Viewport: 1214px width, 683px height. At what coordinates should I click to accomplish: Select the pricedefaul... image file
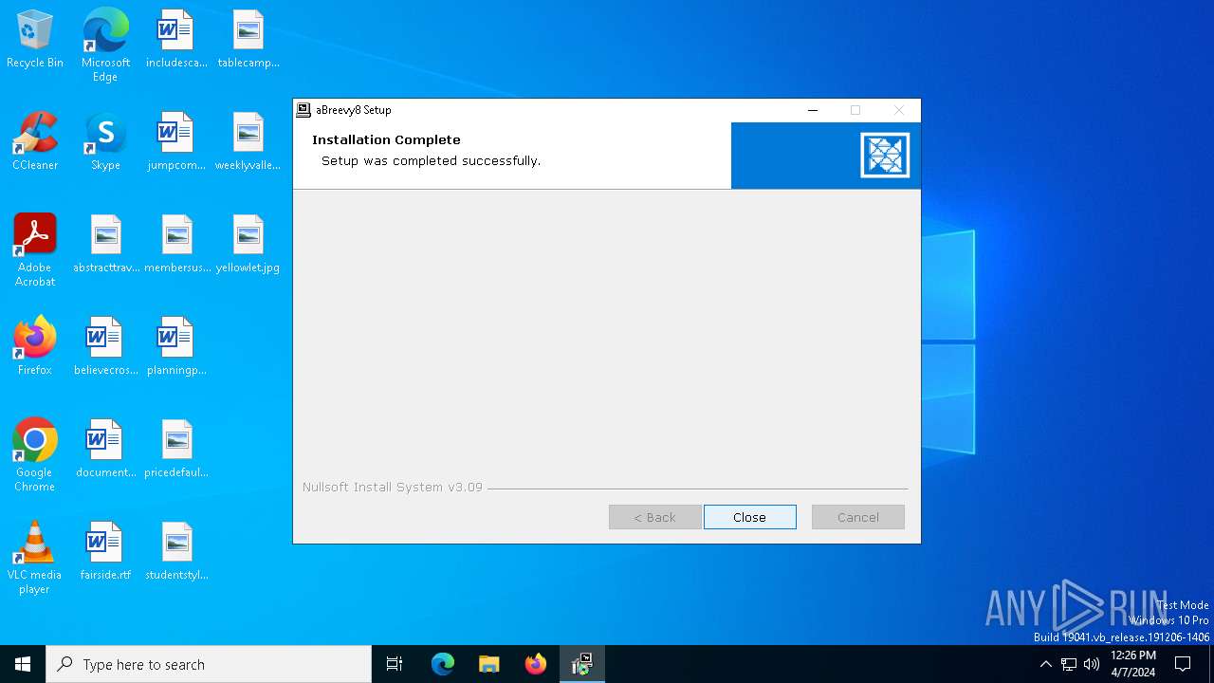point(176,450)
